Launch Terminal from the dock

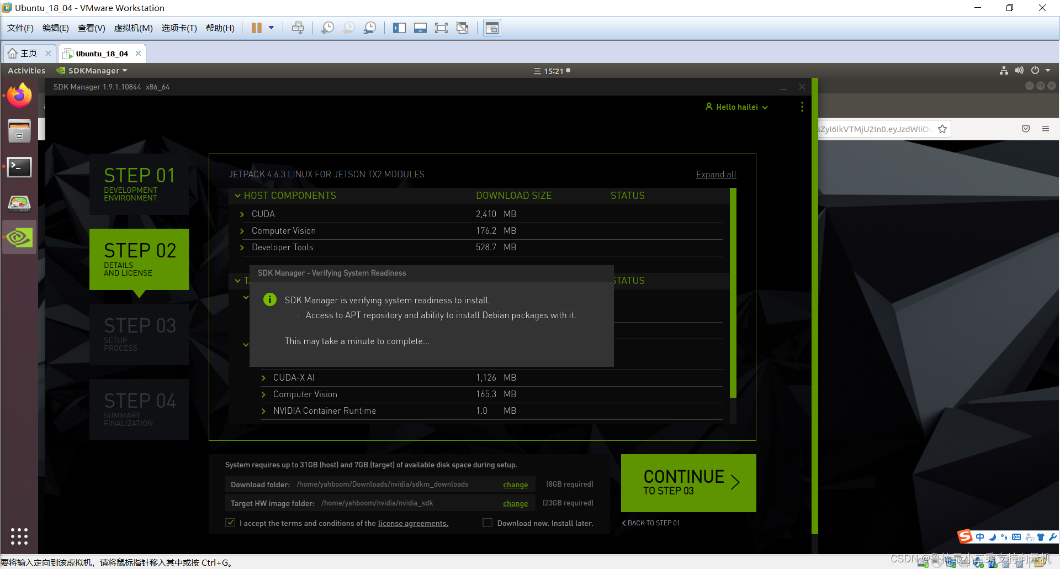point(19,167)
